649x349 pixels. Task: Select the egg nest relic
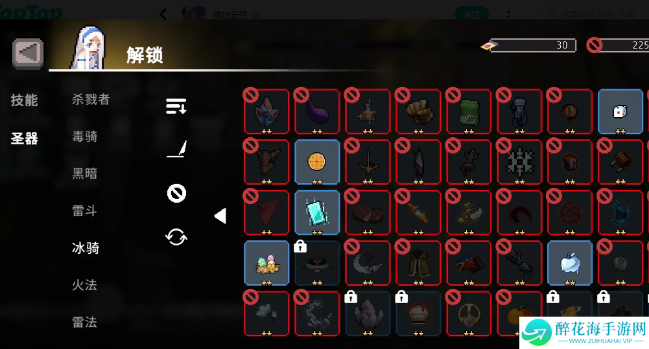(266, 263)
